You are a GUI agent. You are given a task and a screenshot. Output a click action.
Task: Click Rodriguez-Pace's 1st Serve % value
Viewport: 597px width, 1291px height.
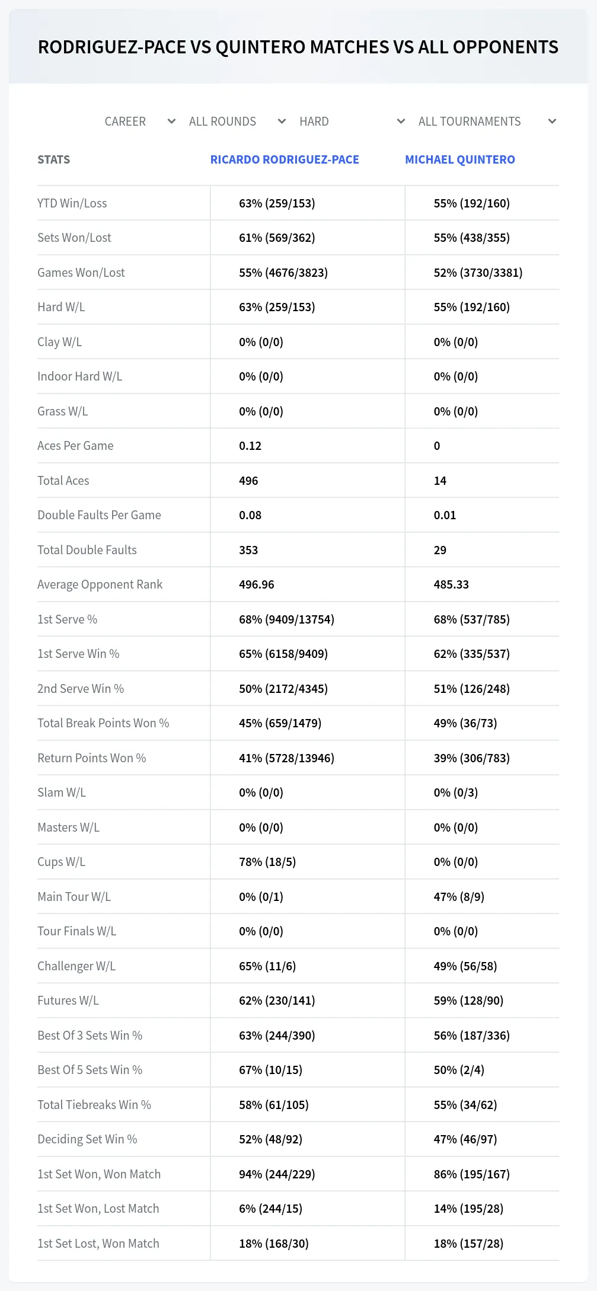tap(286, 619)
